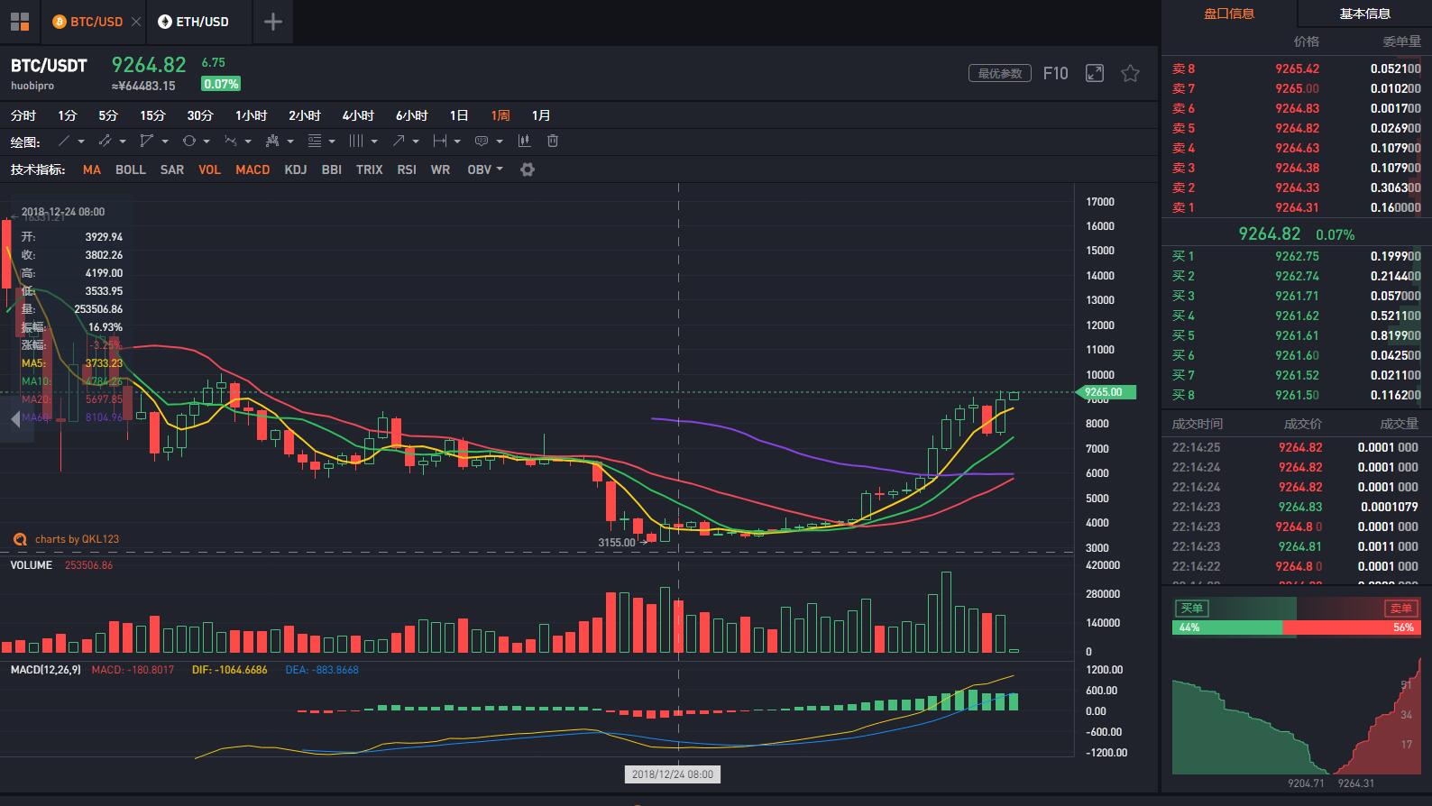Open the text annotation tool dropdown arrow
Viewport: 1432px width, 806px height.
click(500, 142)
